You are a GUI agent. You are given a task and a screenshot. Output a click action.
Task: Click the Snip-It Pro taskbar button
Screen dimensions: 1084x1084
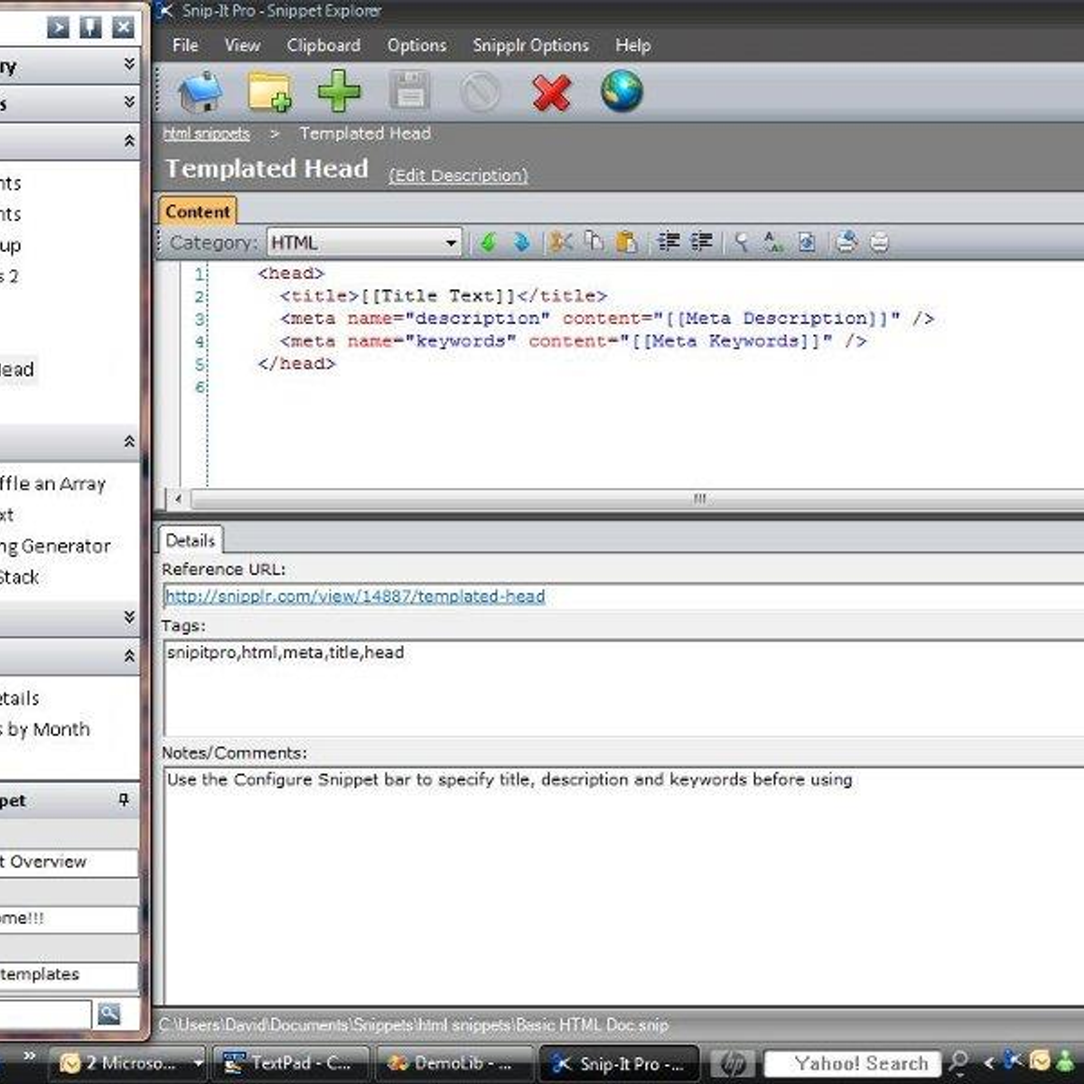point(619,1063)
